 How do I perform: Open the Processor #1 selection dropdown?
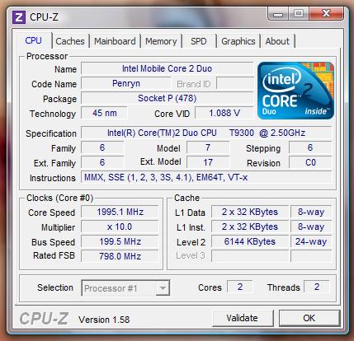[x=125, y=288]
